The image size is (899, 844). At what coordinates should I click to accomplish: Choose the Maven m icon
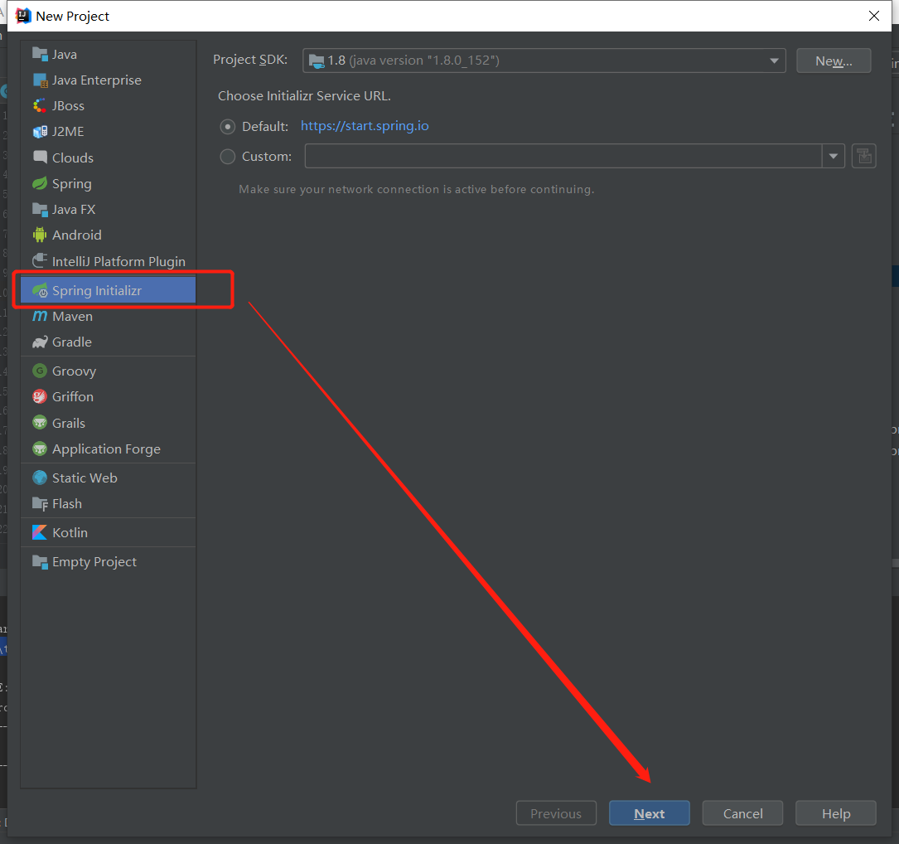pyautogui.click(x=40, y=316)
